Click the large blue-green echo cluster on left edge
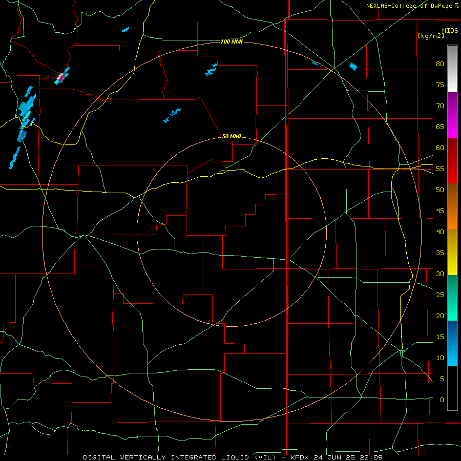461x461 pixels. pyautogui.click(x=26, y=115)
